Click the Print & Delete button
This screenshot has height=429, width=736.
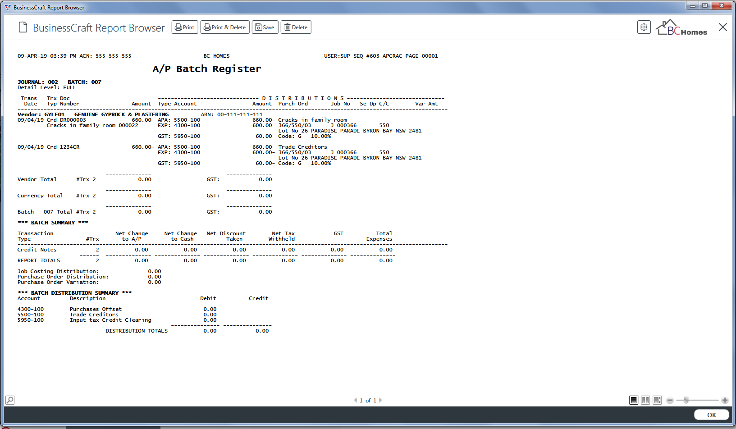coord(225,27)
